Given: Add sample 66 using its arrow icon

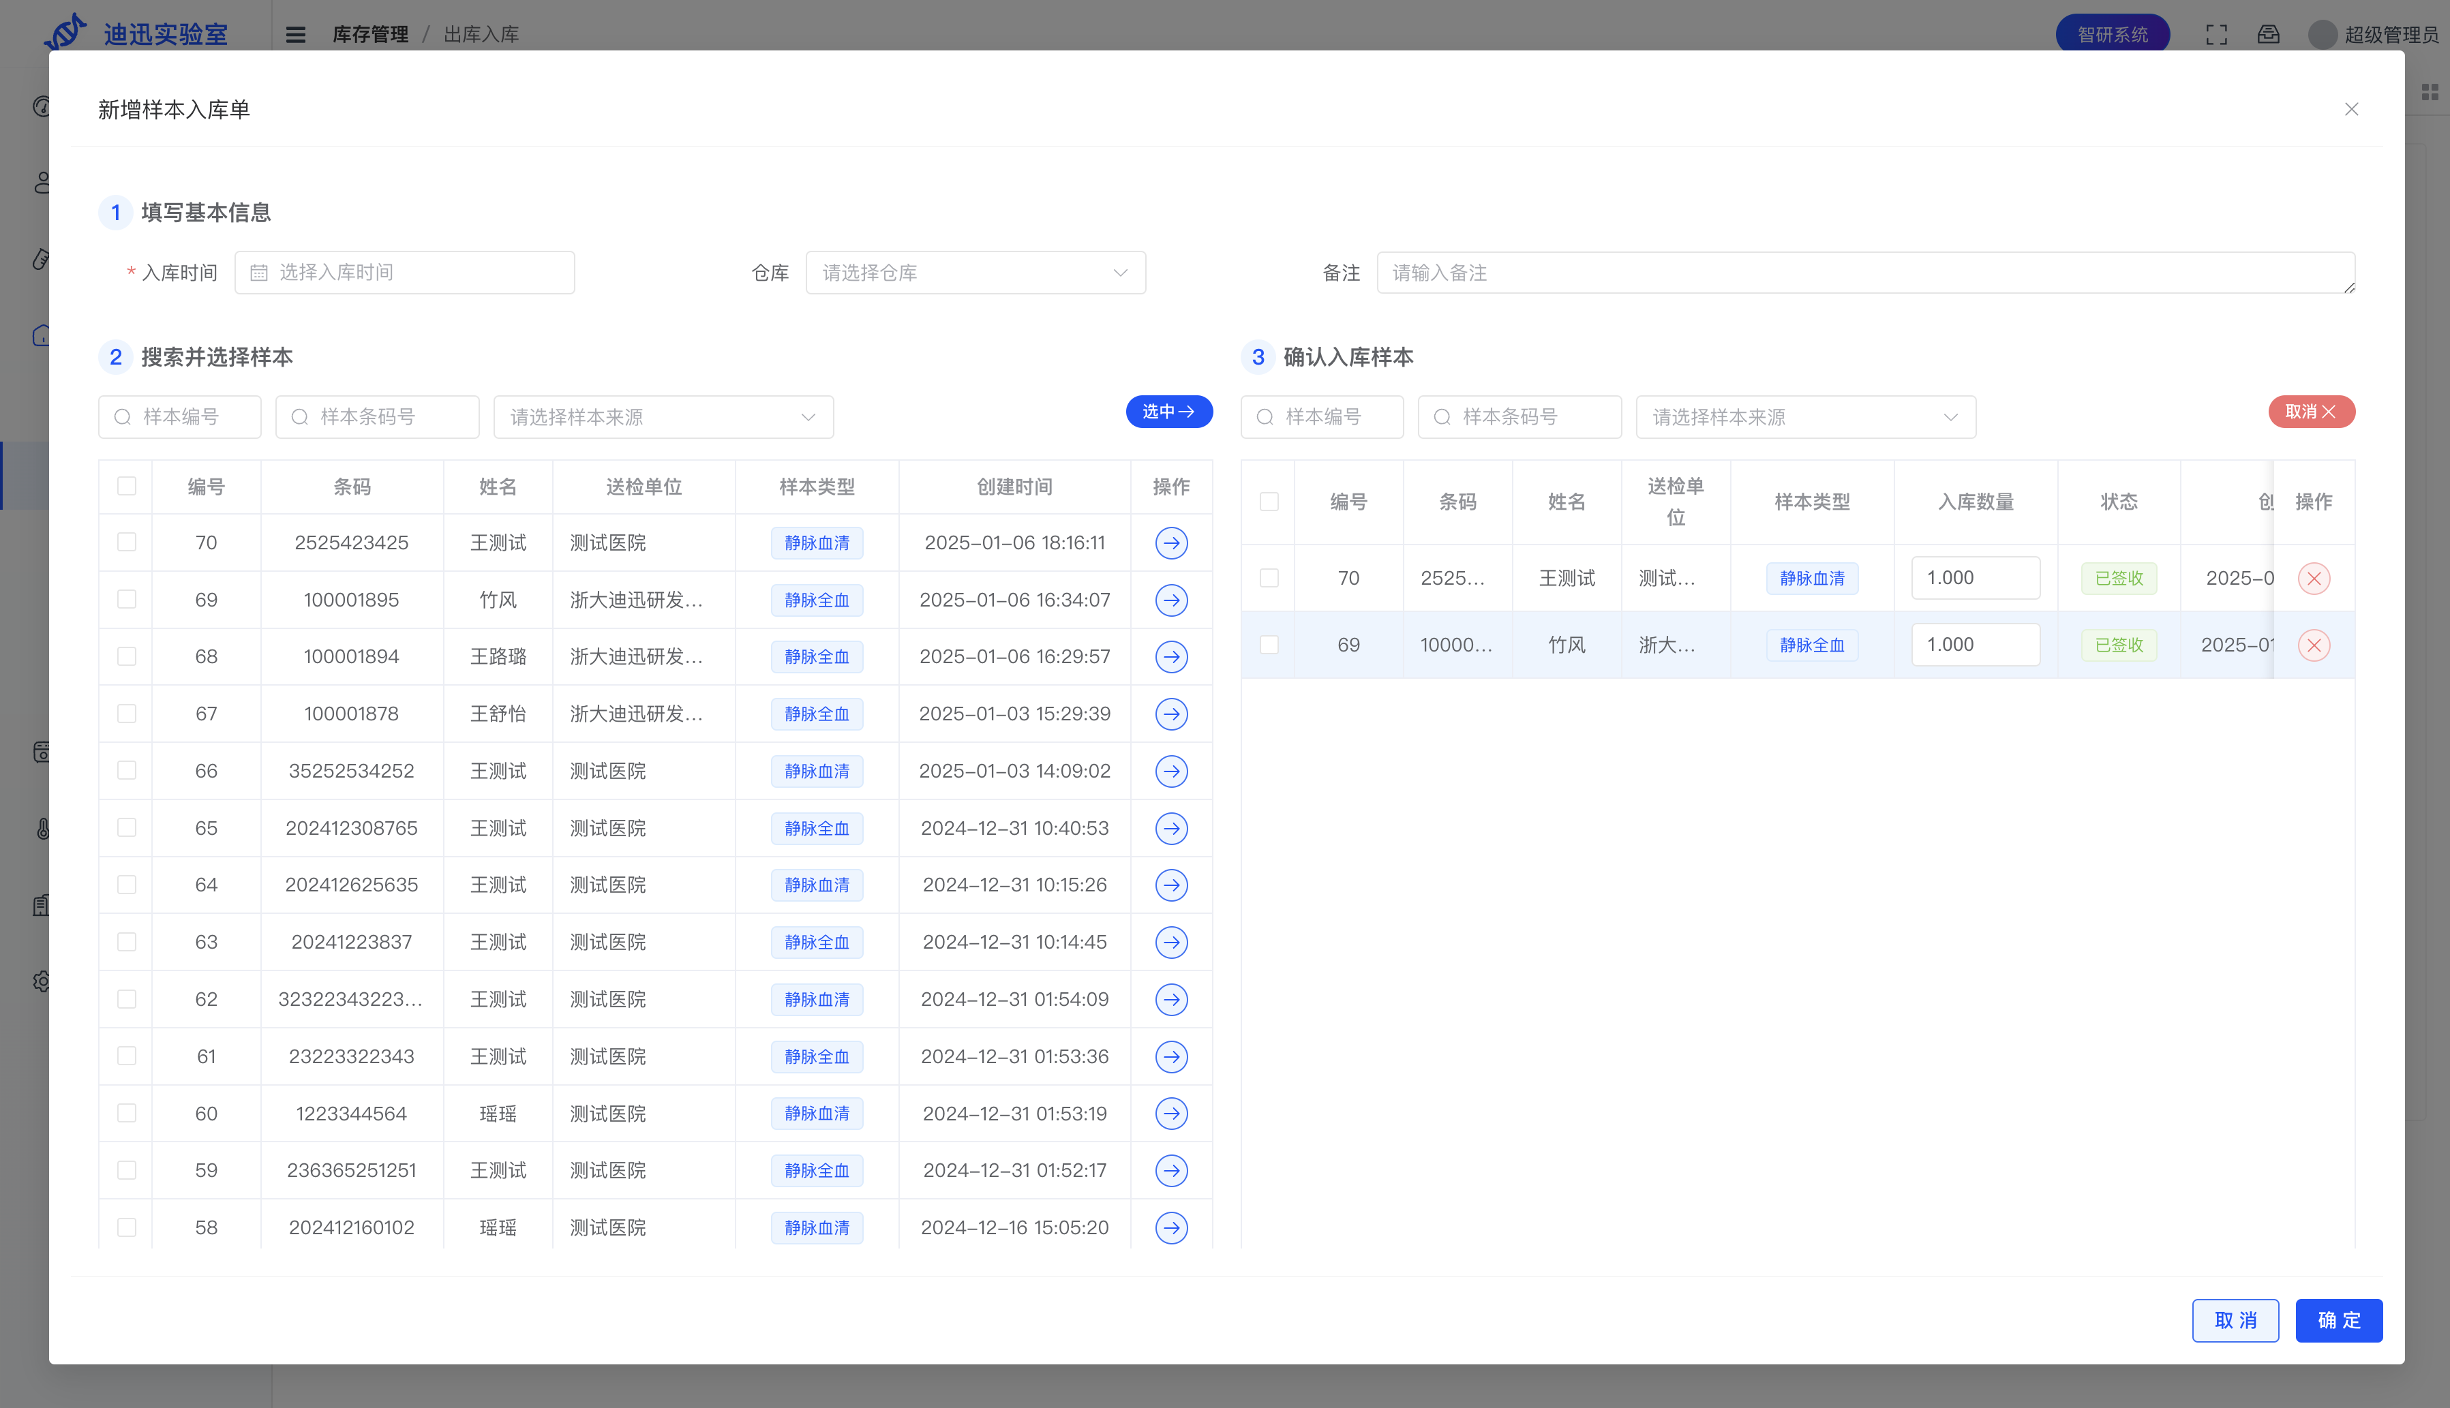Looking at the screenshot, I should [x=1171, y=771].
